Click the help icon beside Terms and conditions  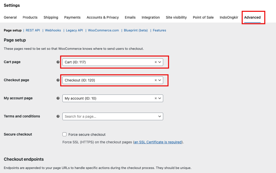[58, 116]
